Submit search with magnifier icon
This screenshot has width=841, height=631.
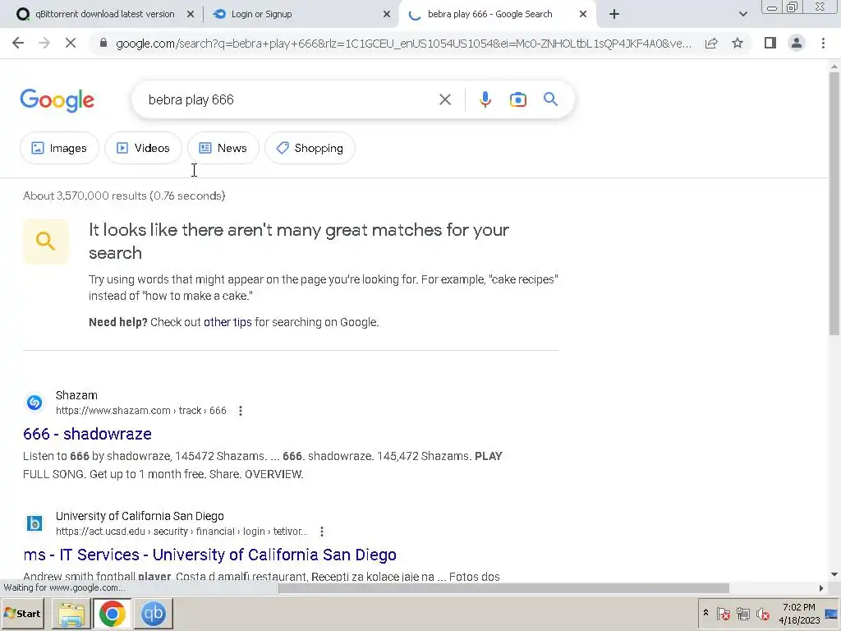coord(550,99)
